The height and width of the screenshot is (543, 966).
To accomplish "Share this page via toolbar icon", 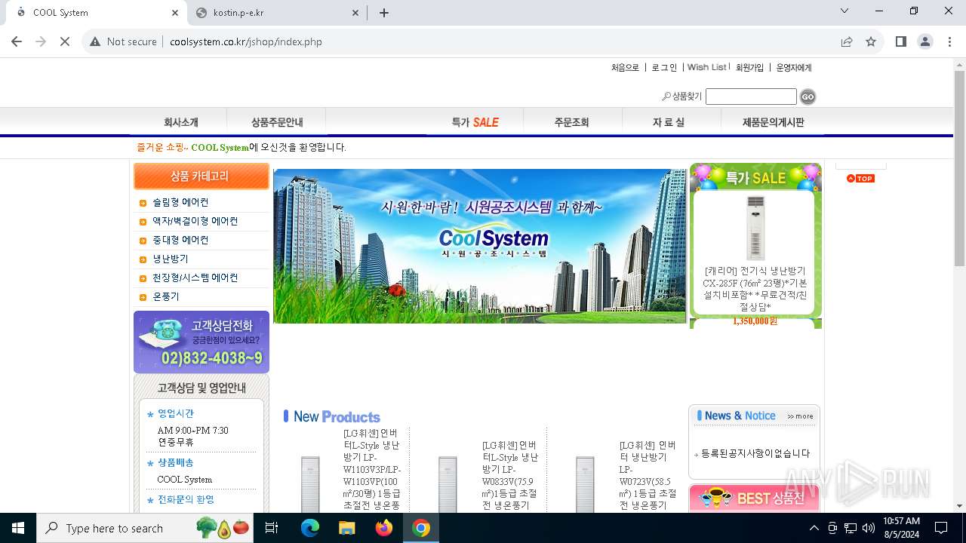I will pos(847,41).
